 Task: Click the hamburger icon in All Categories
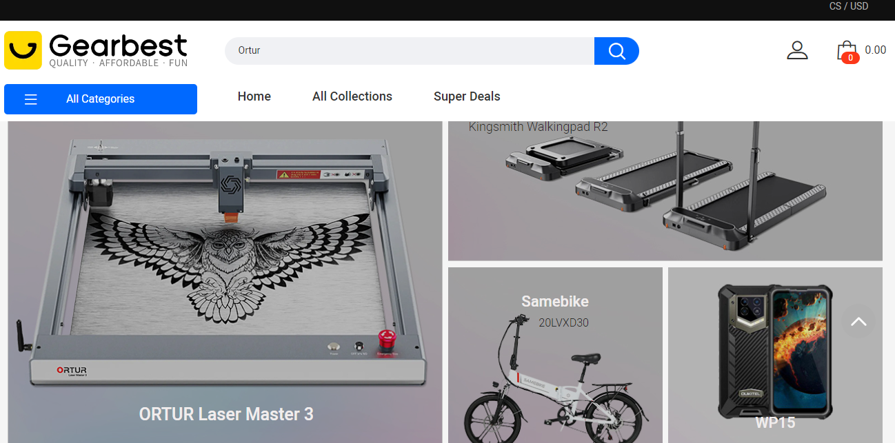tap(30, 99)
